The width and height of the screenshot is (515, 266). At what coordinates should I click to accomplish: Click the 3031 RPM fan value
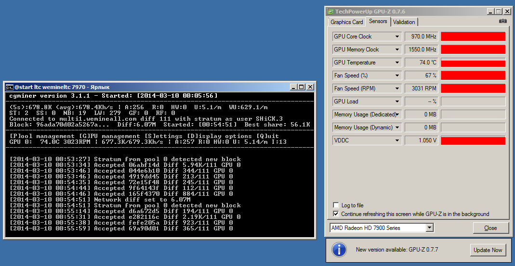pyautogui.click(x=422, y=88)
